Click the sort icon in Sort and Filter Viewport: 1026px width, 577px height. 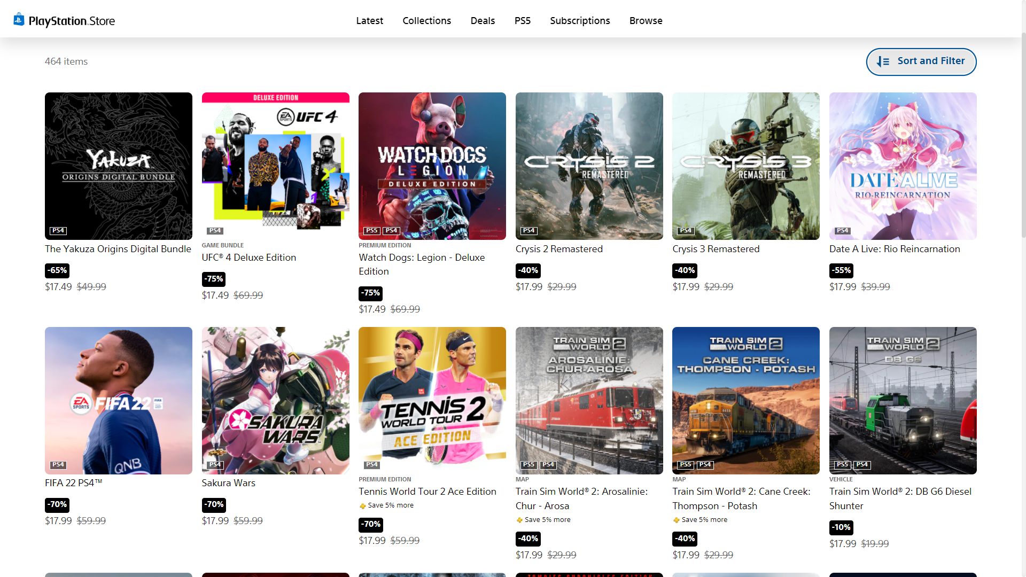click(883, 62)
